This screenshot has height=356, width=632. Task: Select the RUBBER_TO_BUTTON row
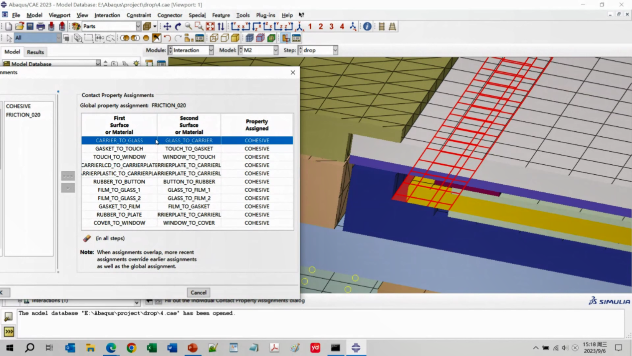(x=187, y=182)
